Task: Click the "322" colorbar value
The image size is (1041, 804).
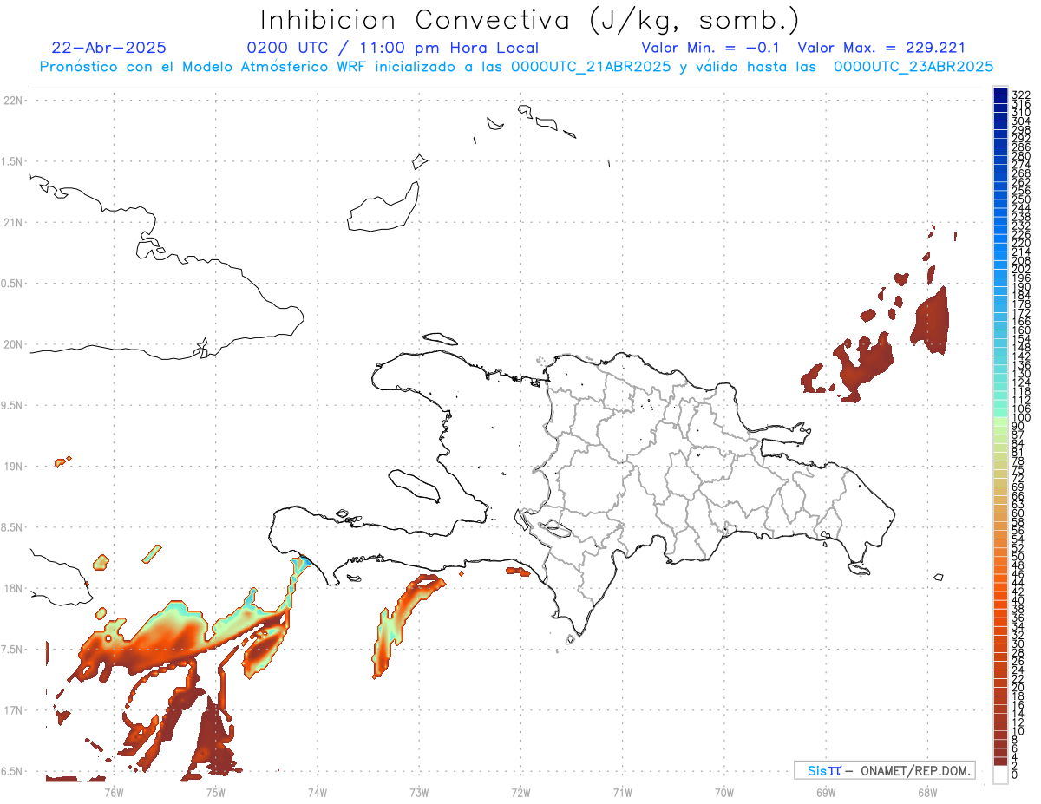Action: (x=1020, y=94)
